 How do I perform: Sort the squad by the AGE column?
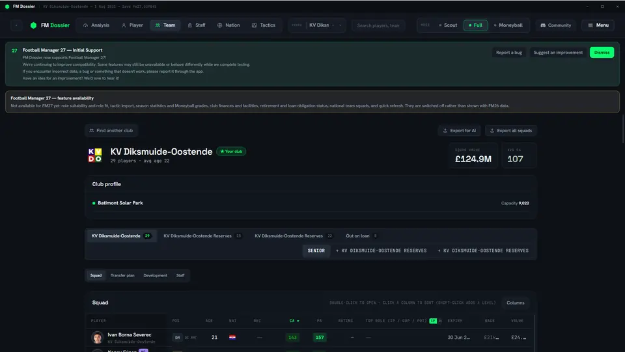tap(209, 321)
